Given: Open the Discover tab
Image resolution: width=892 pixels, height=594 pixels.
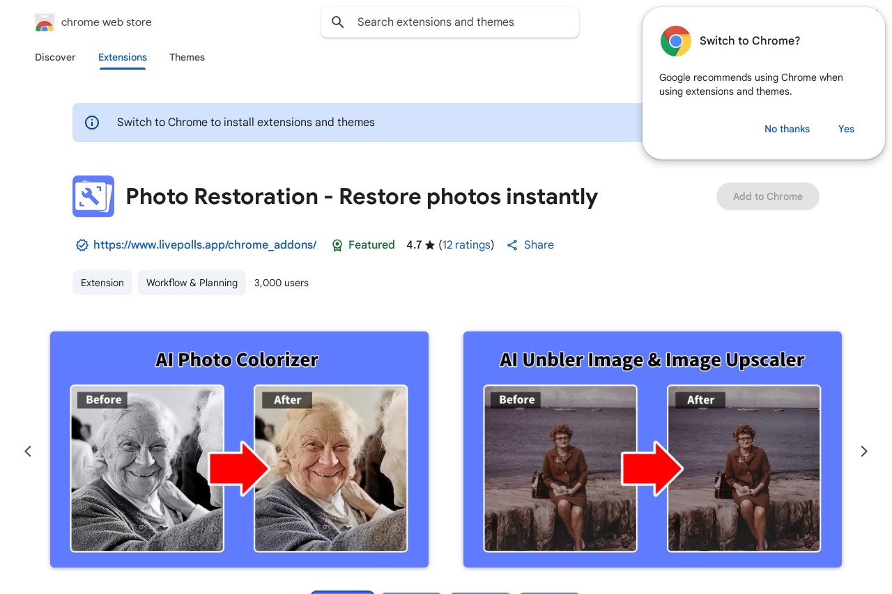Looking at the screenshot, I should coord(55,57).
